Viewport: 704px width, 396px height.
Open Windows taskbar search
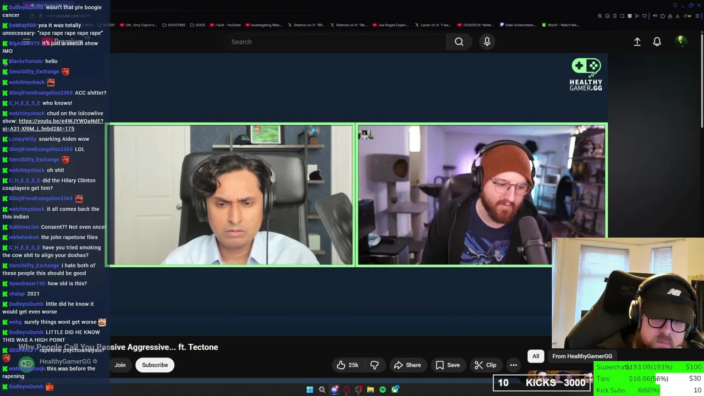[x=322, y=389]
